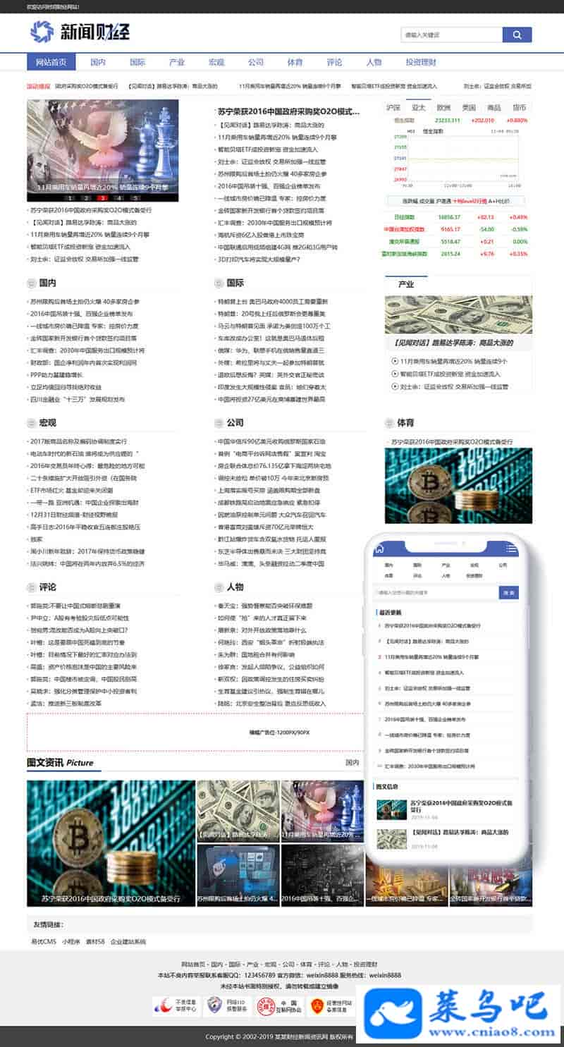Click the carousel image with dove and chess pieces

(102, 146)
